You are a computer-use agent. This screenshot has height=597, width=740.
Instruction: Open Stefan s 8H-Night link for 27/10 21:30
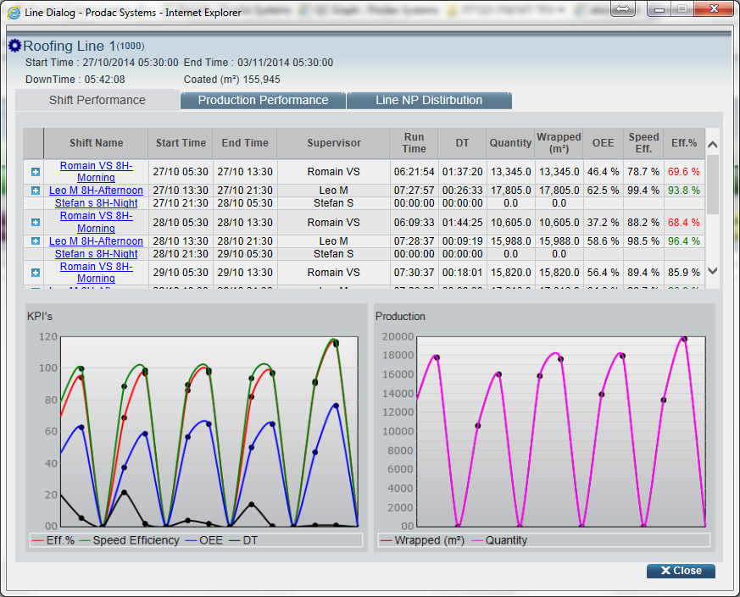point(96,203)
